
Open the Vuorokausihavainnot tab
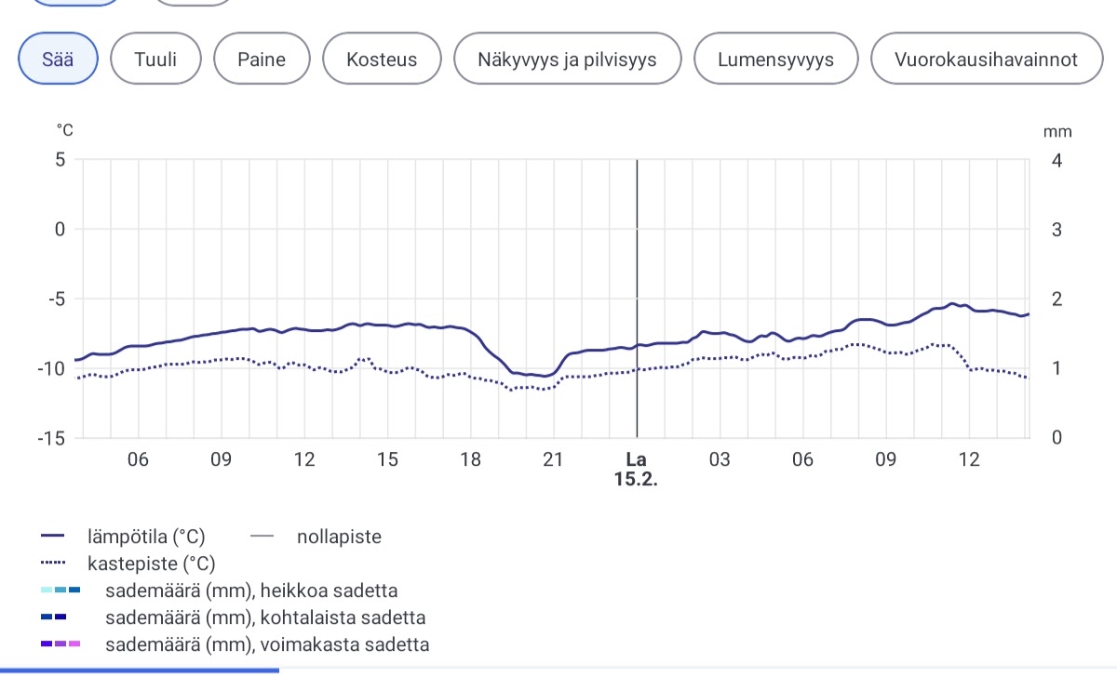[x=986, y=59]
